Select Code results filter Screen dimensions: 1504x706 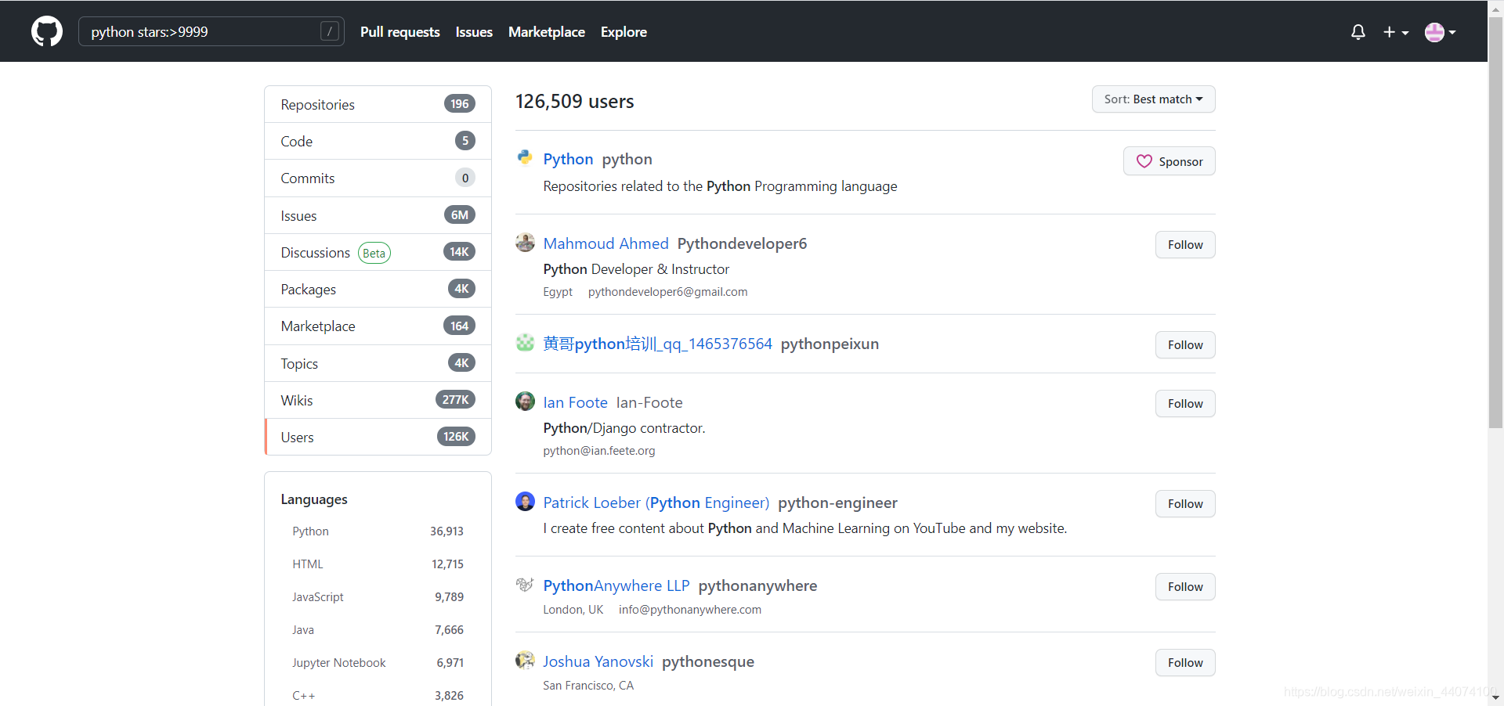[x=378, y=141]
